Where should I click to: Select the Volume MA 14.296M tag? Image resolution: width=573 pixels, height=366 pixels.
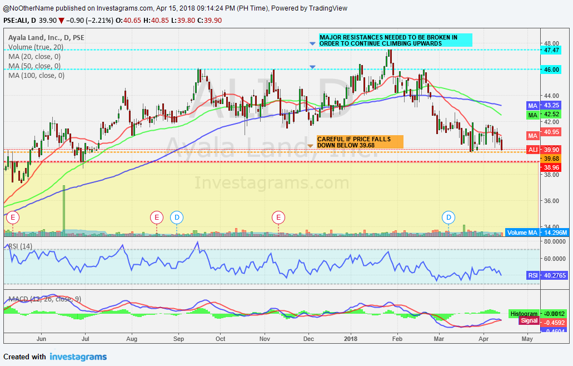click(537, 233)
